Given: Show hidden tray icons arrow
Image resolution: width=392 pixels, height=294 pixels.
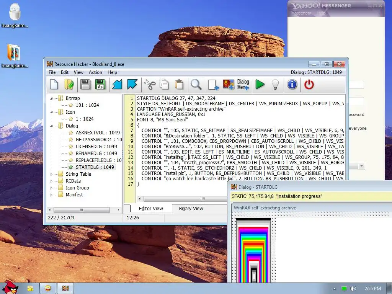Looking at the screenshot, I should pos(335,289).
